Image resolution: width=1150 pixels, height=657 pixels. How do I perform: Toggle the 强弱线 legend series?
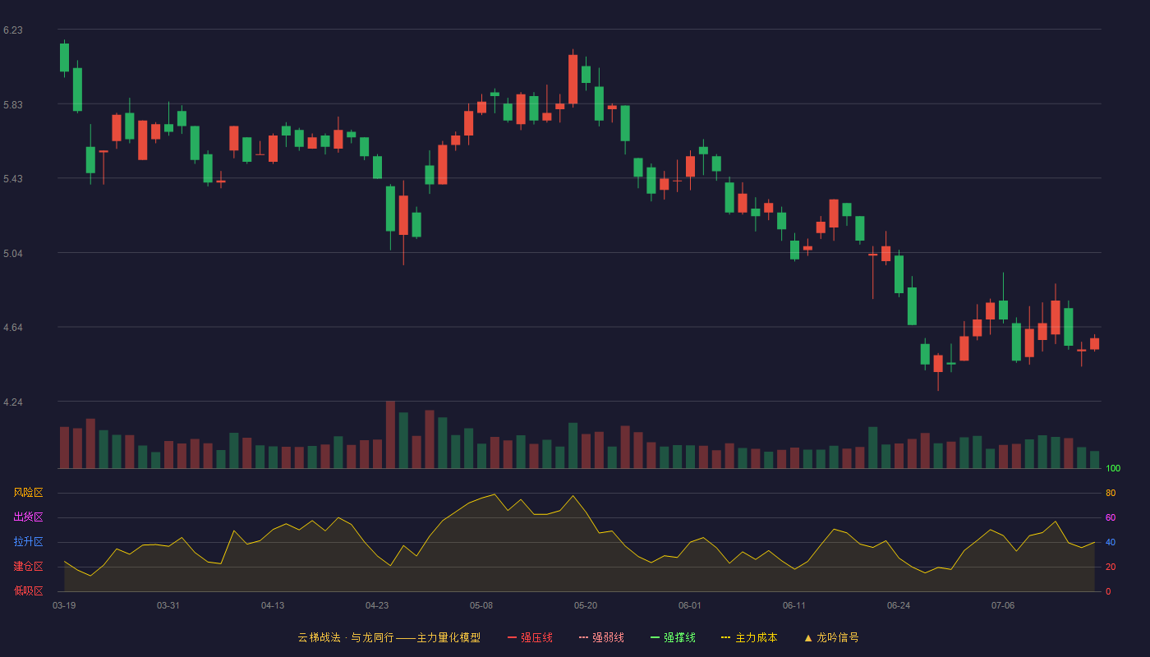click(601, 637)
